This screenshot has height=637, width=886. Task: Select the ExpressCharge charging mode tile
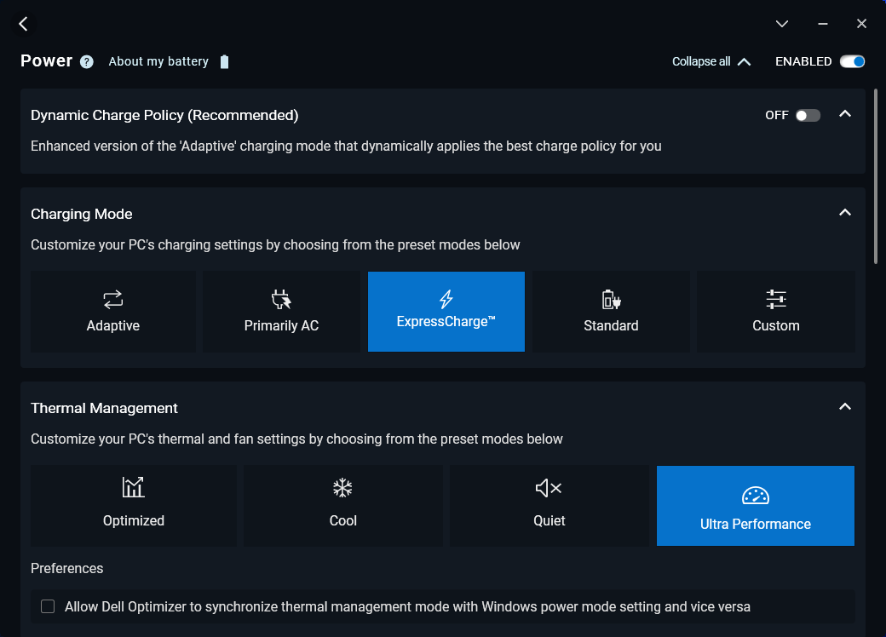(x=446, y=312)
